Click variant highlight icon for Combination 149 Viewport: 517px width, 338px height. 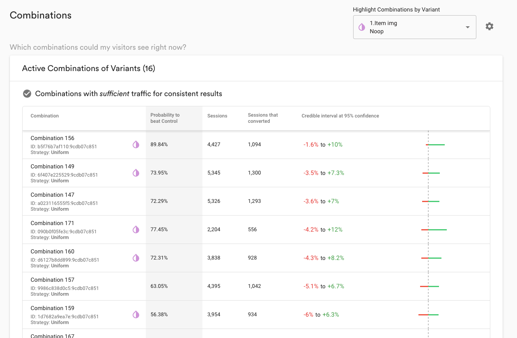(136, 173)
